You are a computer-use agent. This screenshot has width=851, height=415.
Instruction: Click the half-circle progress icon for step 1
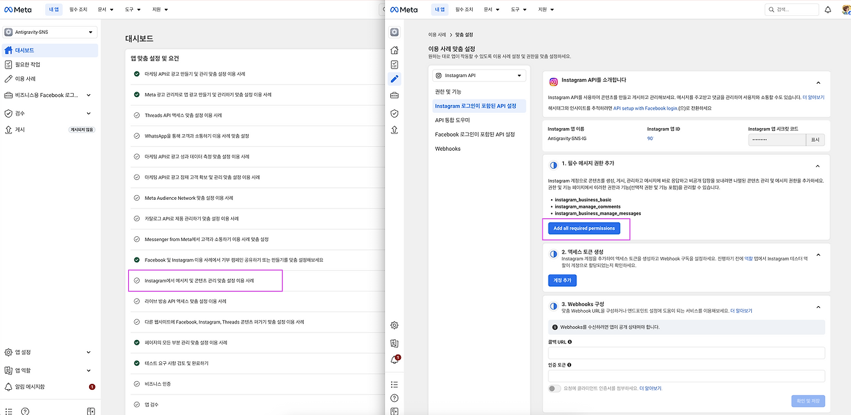tap(553, 165)
